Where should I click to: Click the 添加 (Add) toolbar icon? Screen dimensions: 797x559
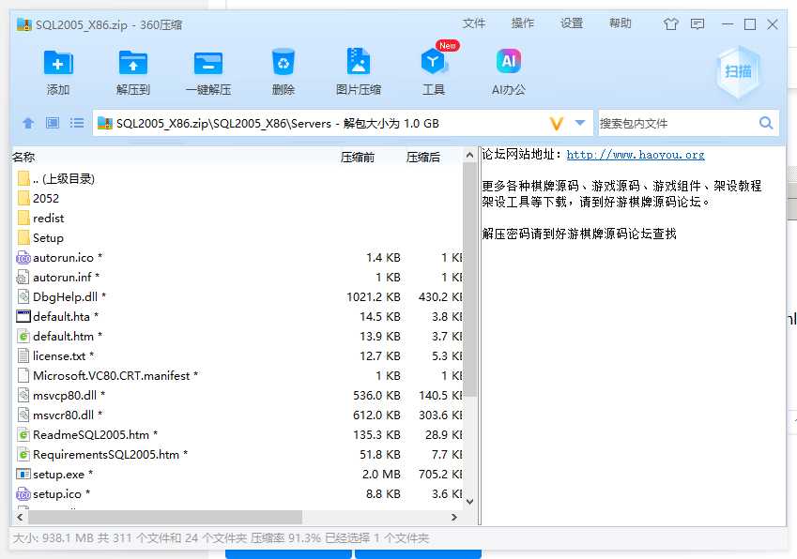click(58, 63)
